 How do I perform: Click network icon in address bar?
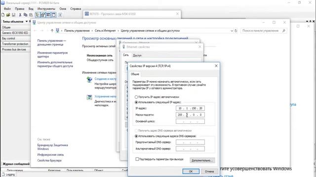point(58,30)
